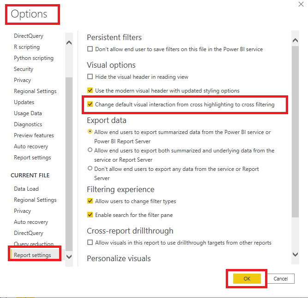Open global Privacy options
Viewport: 308px width, 298px height.
(22, 80)
